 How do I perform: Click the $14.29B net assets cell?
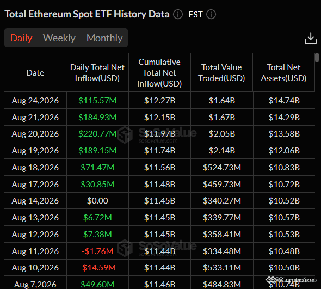click(x=284, y=118)
